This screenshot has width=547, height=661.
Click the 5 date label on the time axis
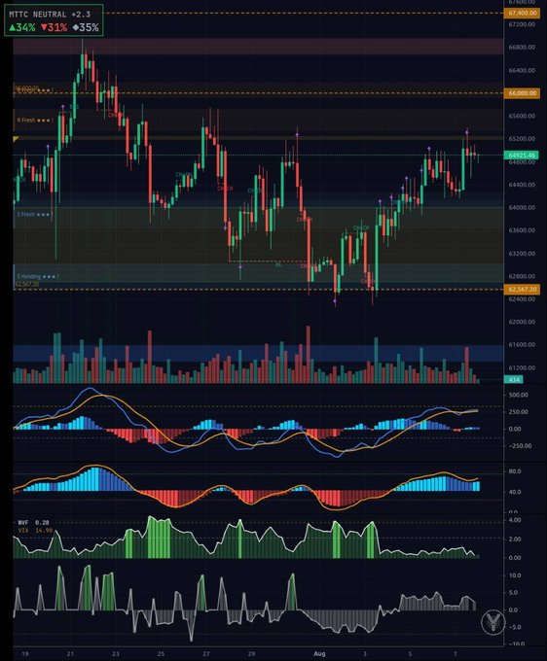pos(410,654)
